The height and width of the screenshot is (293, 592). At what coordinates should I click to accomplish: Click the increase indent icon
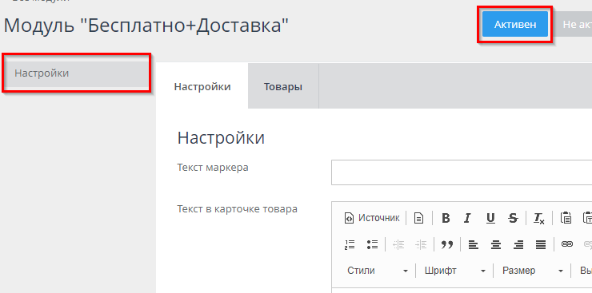(421, 244)
